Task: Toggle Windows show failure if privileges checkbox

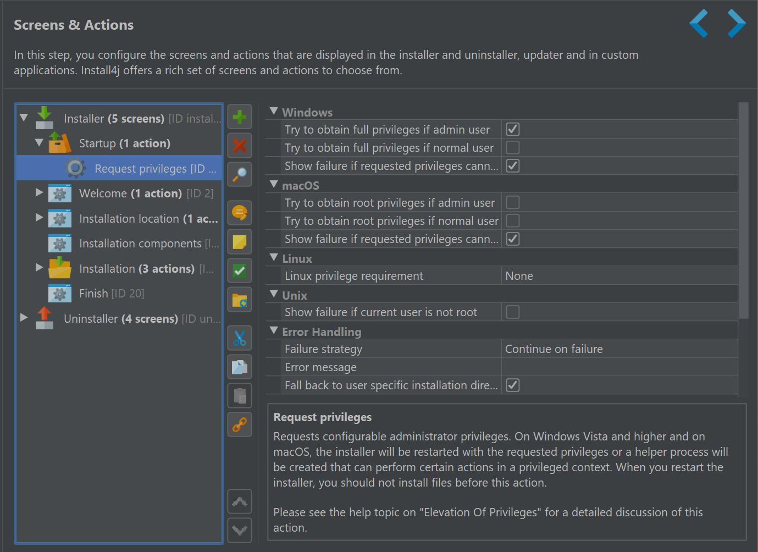Action: [x=513, y=165]
